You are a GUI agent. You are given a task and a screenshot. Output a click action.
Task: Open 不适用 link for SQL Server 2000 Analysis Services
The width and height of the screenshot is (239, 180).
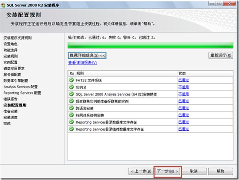coord(183,94)
